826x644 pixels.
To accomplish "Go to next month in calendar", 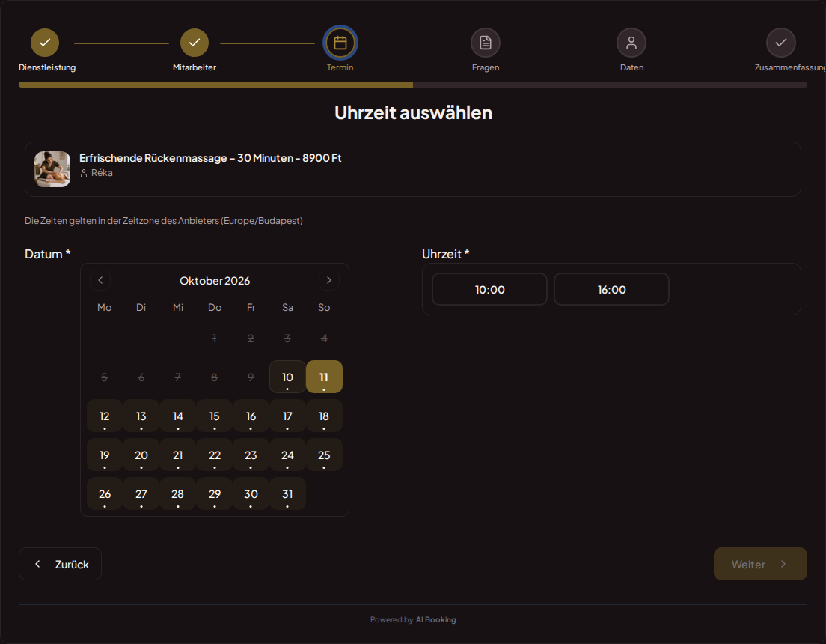I will [329, 280].
